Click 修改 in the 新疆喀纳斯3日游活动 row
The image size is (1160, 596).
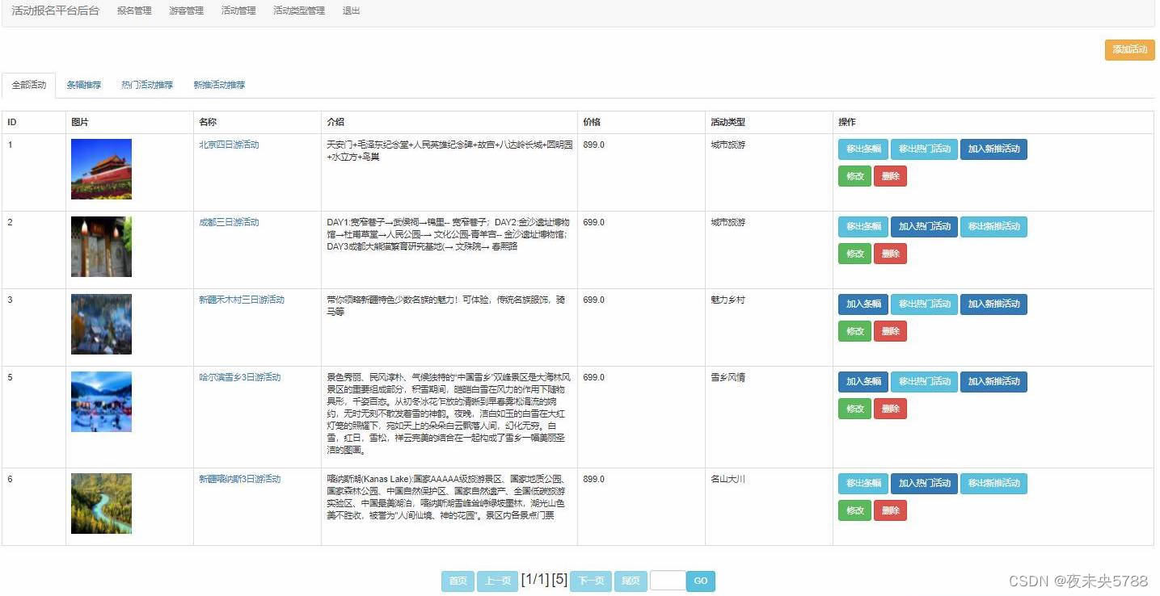pyautogui.click(x=854, y=510)
